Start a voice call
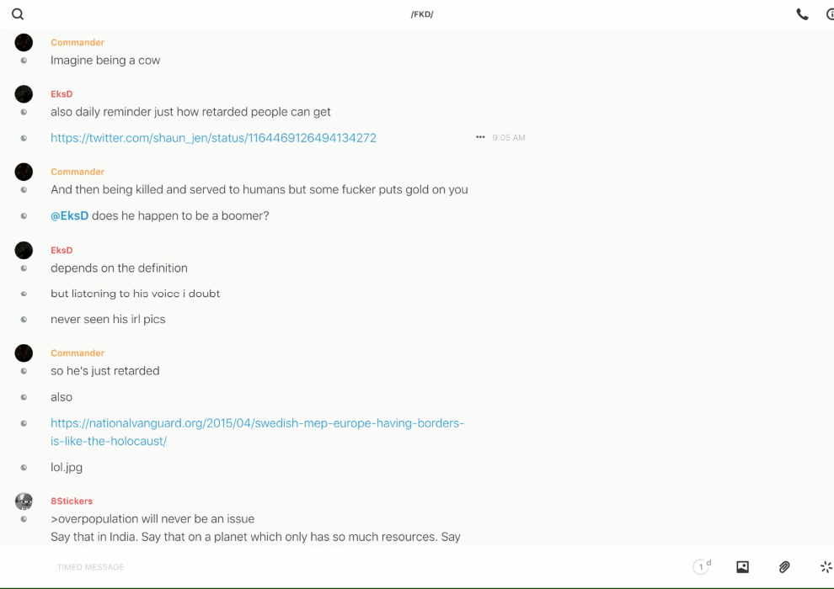This screenshot has height=589, width=834. (x=802, y=14)
